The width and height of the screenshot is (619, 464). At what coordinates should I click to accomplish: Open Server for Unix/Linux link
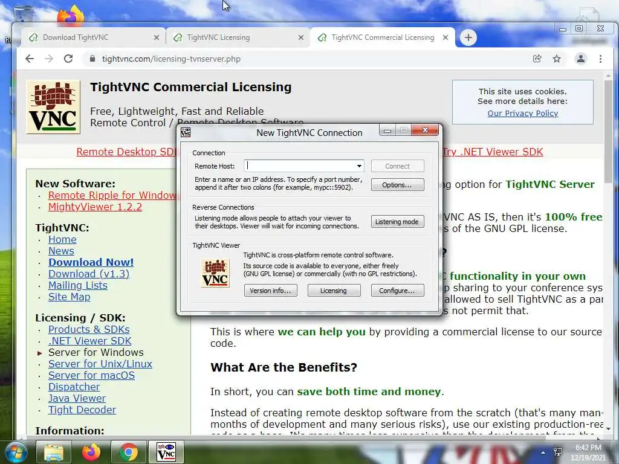[x=100, y=364]
